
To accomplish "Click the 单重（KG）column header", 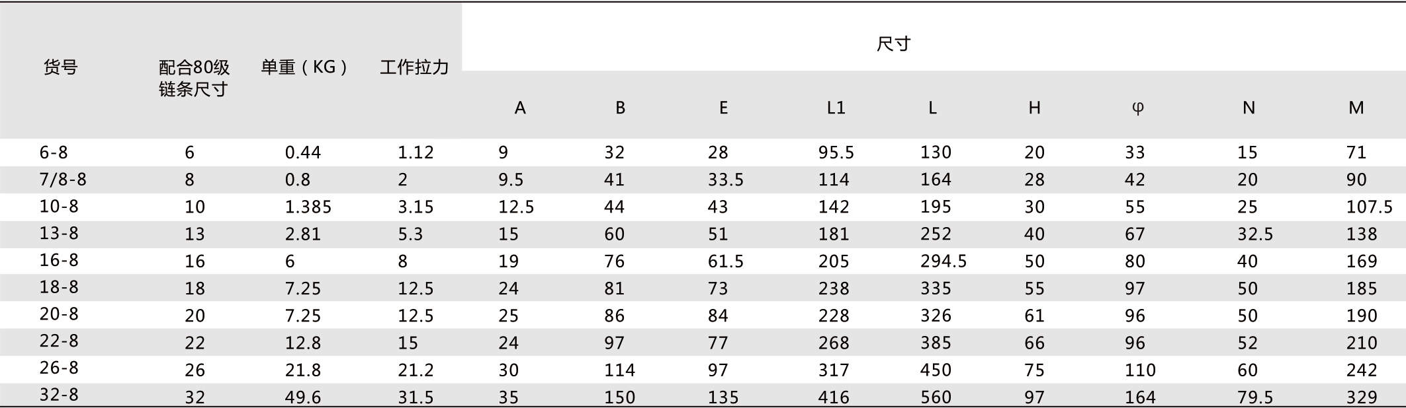I will (x=304, y=67).
